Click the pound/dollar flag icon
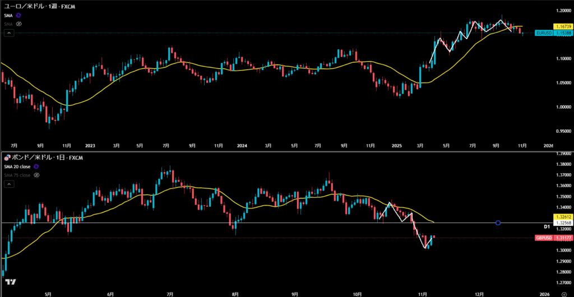Image resolution: width=574 pixels, height=297 pixels. pos(7,158)
